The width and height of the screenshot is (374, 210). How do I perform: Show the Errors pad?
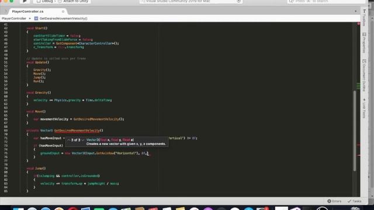334,201
